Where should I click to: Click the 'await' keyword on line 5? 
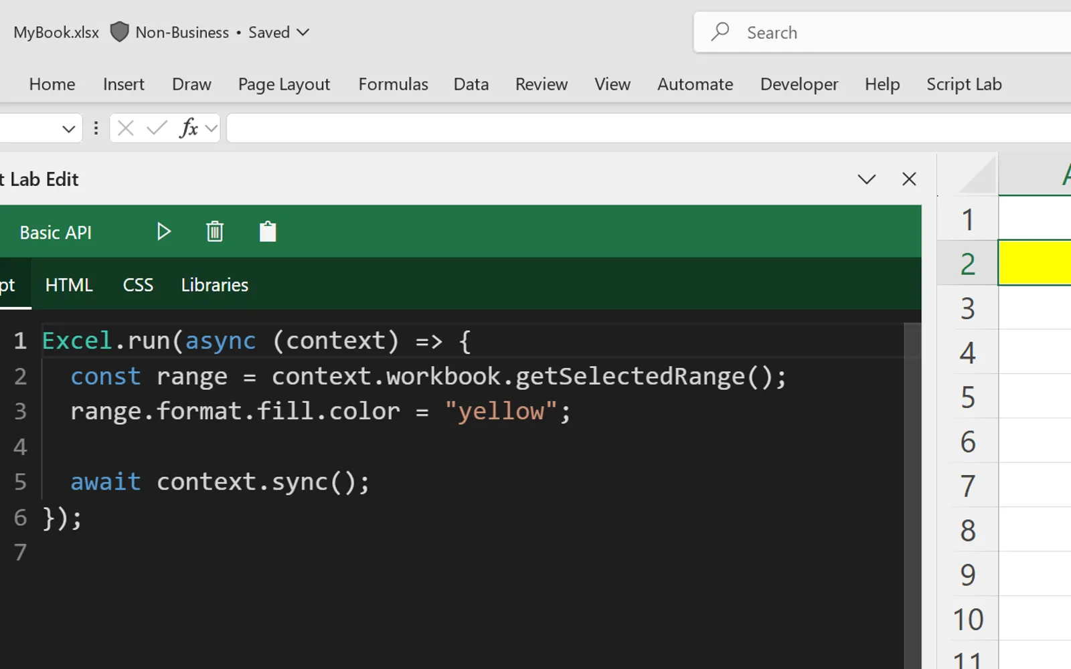click(106, 482)
